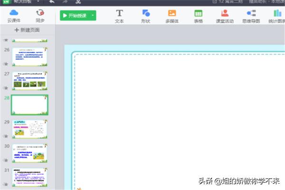
Task: Click the scissors cut icon
Action: coord(78,2)
